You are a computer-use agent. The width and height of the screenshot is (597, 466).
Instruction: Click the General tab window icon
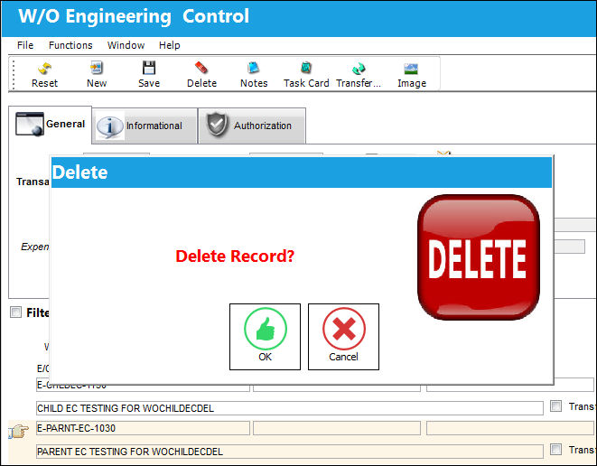(30, 124)
